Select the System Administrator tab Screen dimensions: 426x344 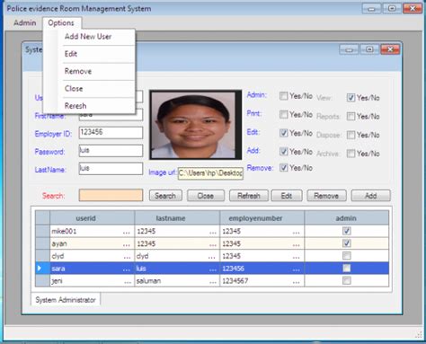66,300
